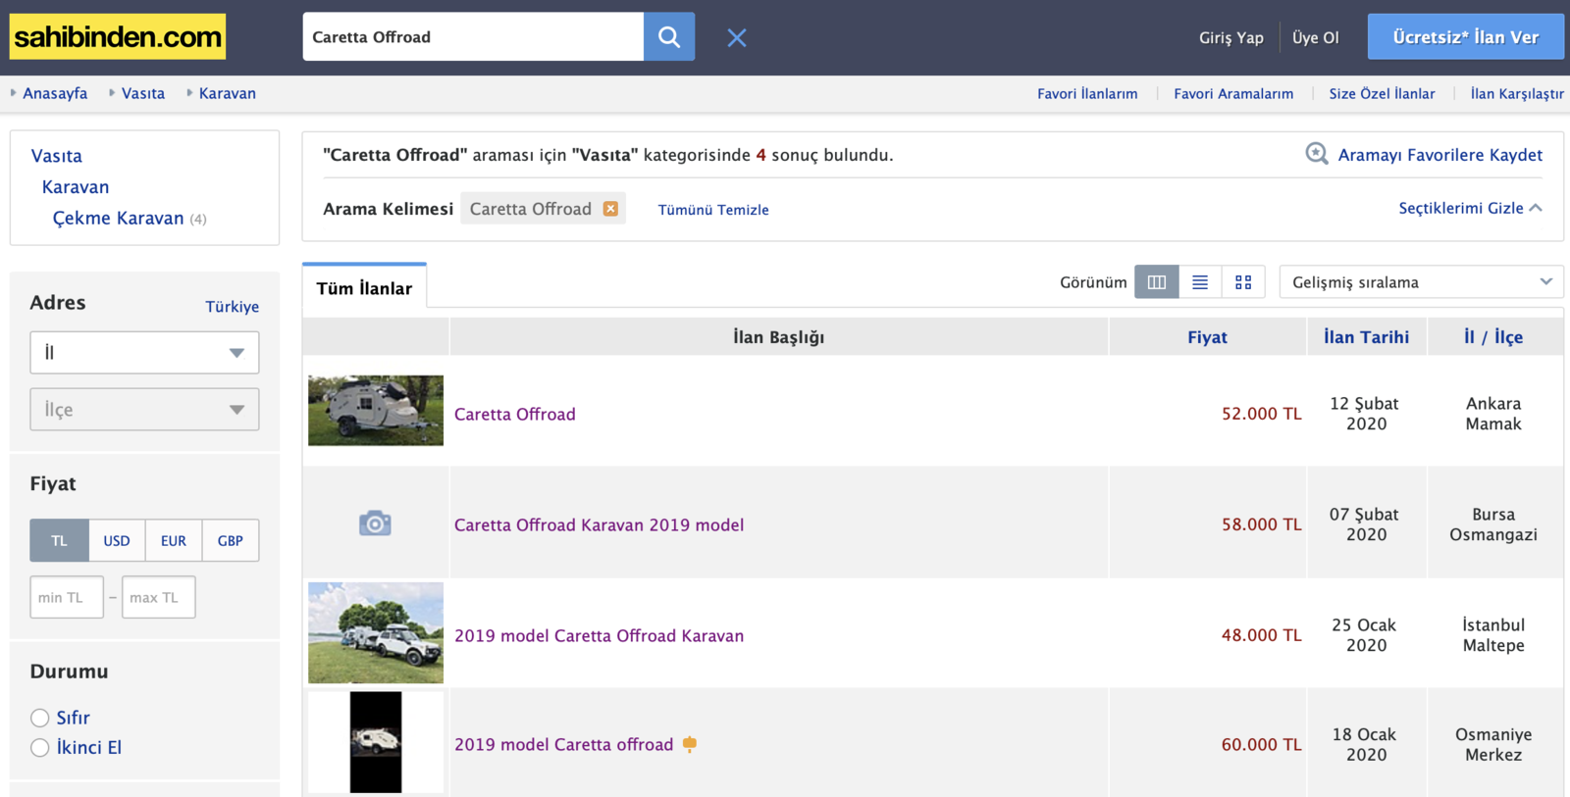Screen dimensions: 1570x797
Task: Open 2019 model Caretta offroad listing
Action: [x=564, y=744]
